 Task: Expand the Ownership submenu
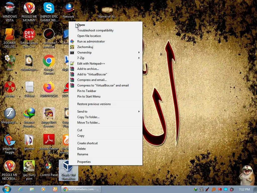coord(106,53)
